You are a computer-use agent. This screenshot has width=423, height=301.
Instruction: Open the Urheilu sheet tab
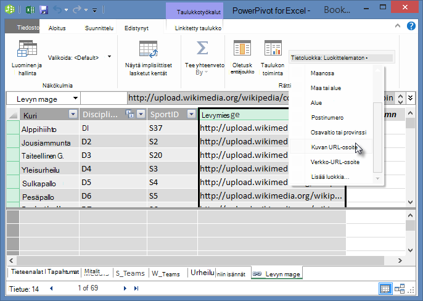(202, 273)
